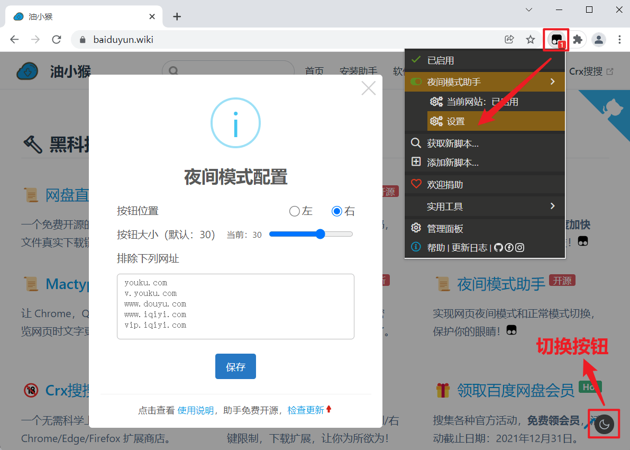Image resolution: width=630 pixels, height=450 pixels.
Task: Click the 保存 button
Action: coord(235,366)
